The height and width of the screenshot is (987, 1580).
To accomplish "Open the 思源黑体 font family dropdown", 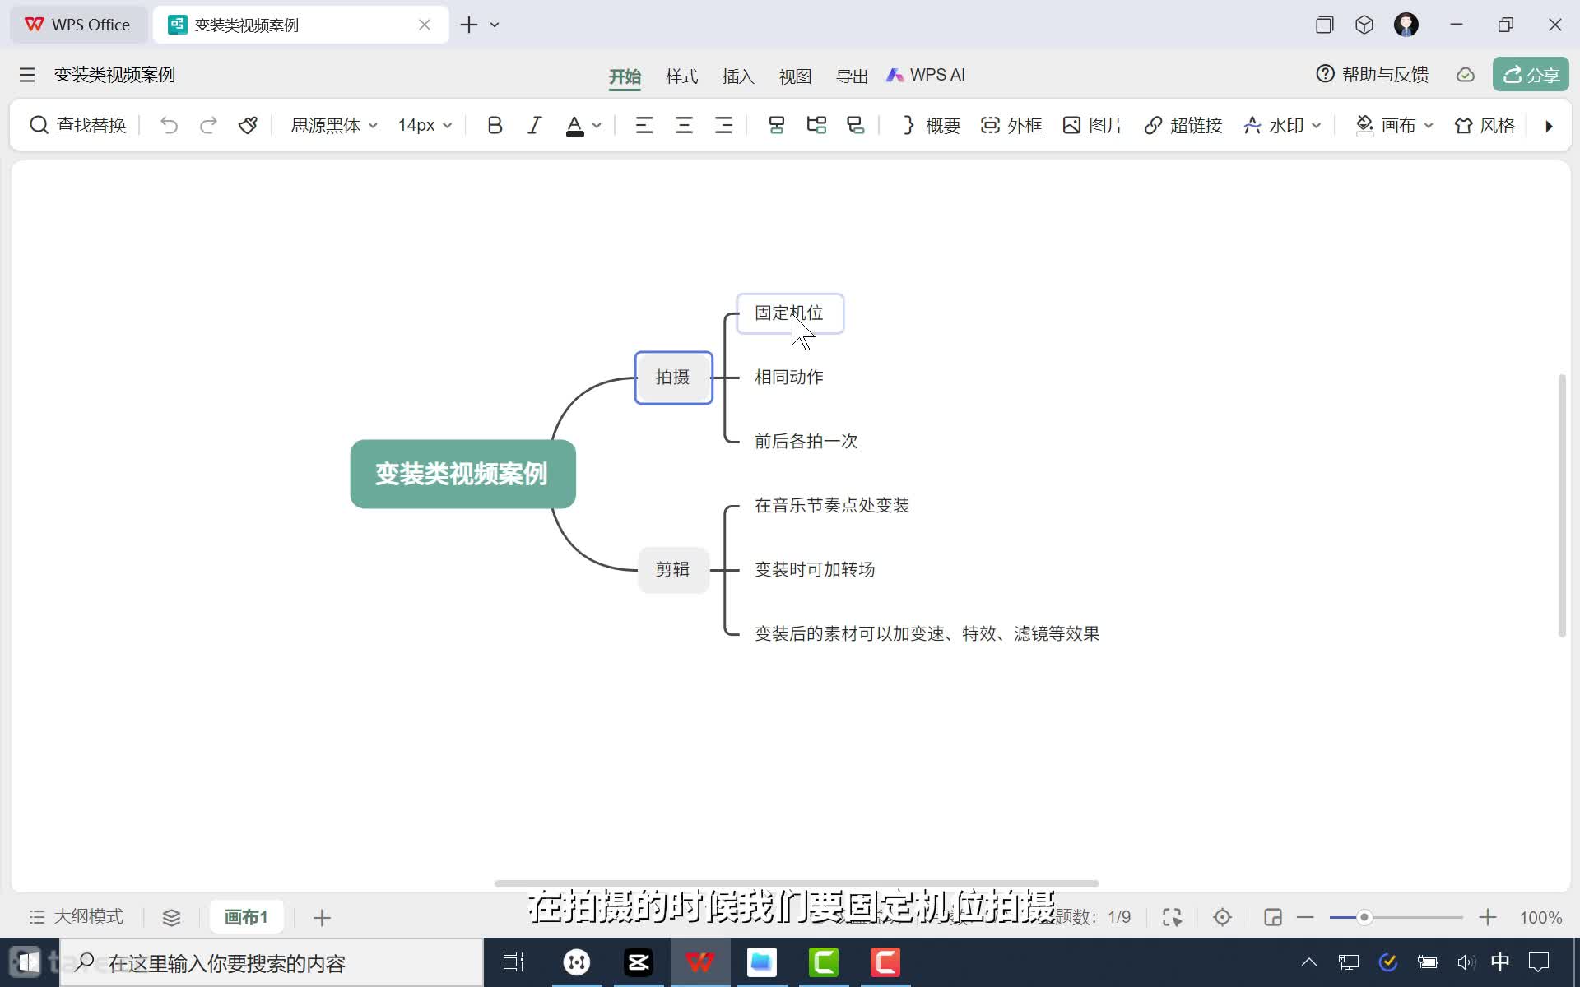I will click(x=334, y=125).
